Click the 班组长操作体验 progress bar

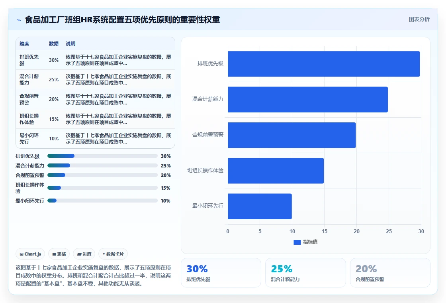pos(102,188)
